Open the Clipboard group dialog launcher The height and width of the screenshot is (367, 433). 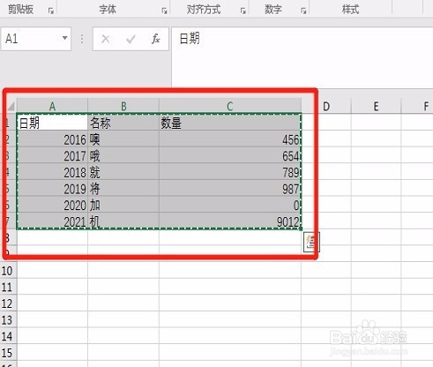pos(51,11)
